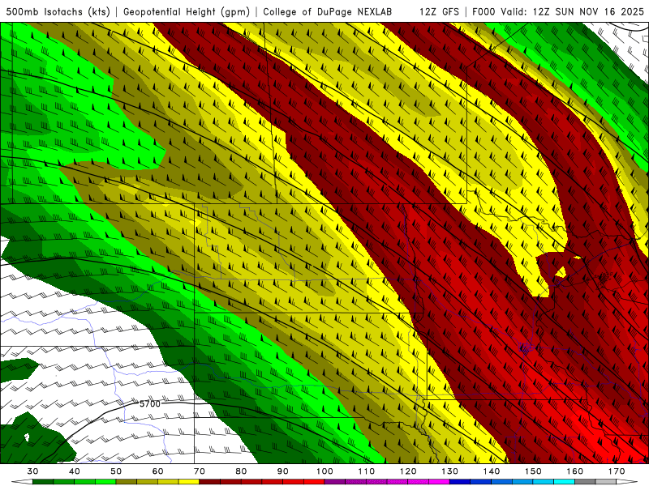Select the dark blue swatch starting at 130
The image size is (649, 486).
tap(460, 482)
